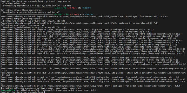The width and height of the screenshot is (187, 93).
Task: Click the green 'Successfully' word
Action: 8,90
